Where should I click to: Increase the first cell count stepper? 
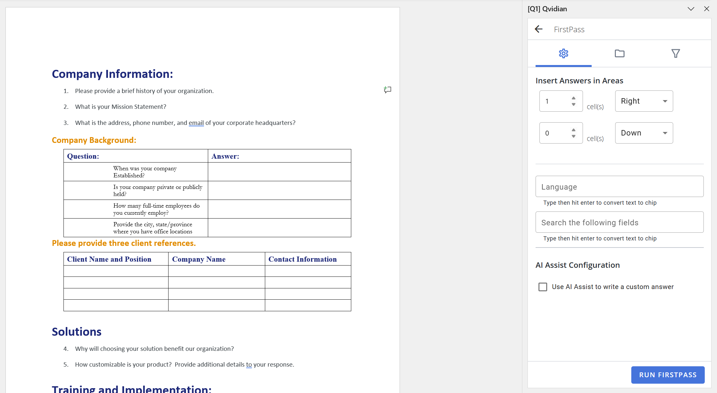pos(574,98)
